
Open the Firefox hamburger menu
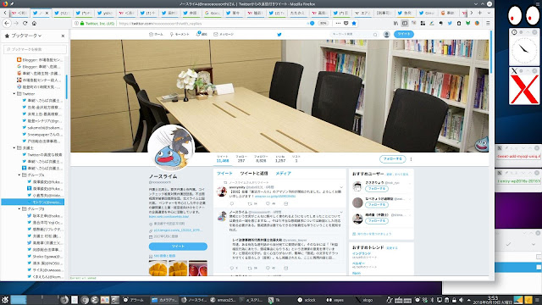tap(488, 23)
